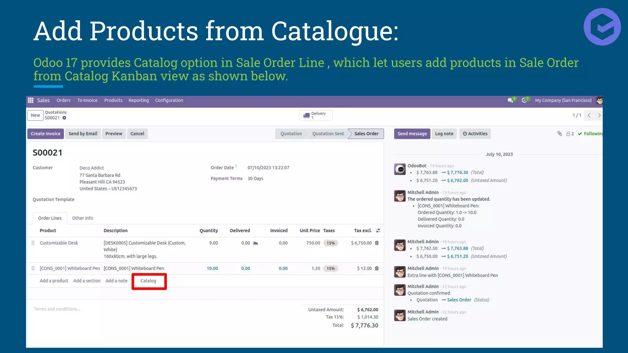Open the followers count icon
This screenshot has height=353, width=628.
pos(570,134)
